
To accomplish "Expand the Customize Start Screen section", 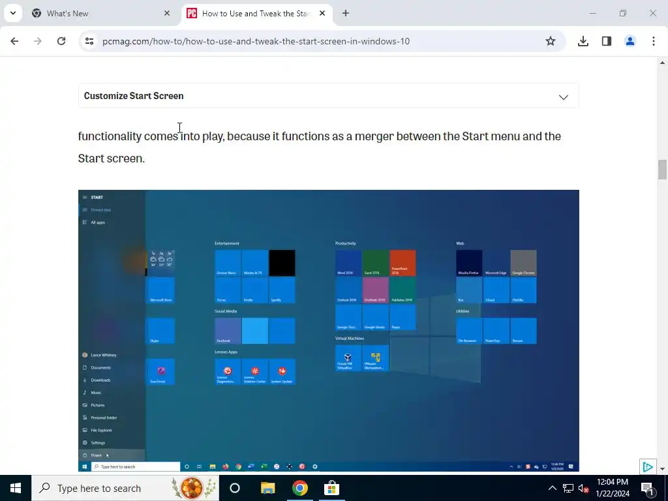I will point(329,96).
